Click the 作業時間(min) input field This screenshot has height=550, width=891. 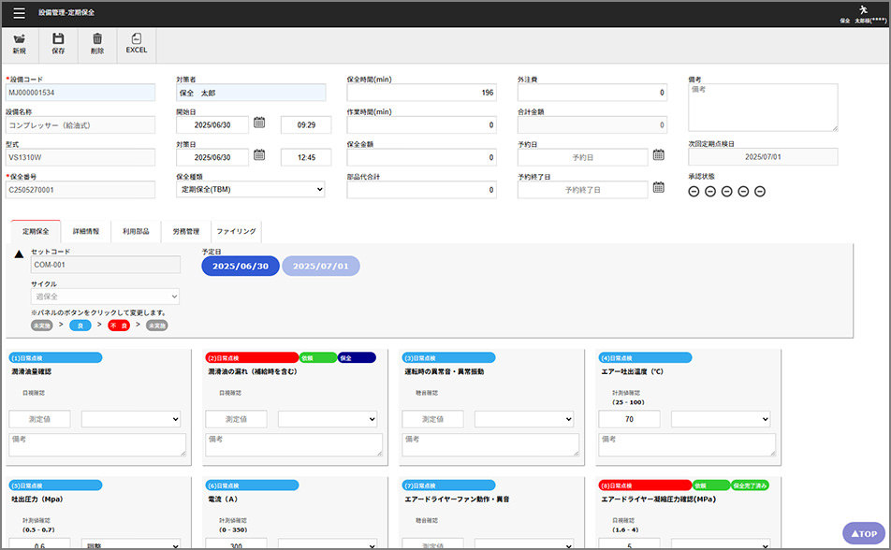(421, 125)
